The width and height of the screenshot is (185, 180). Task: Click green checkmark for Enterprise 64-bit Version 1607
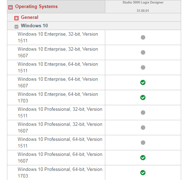pos(143,82)
